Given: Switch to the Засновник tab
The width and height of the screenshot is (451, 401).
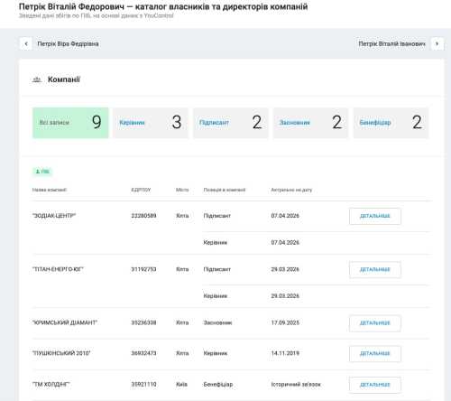Looking at the screenshot, I should point(310,123).
